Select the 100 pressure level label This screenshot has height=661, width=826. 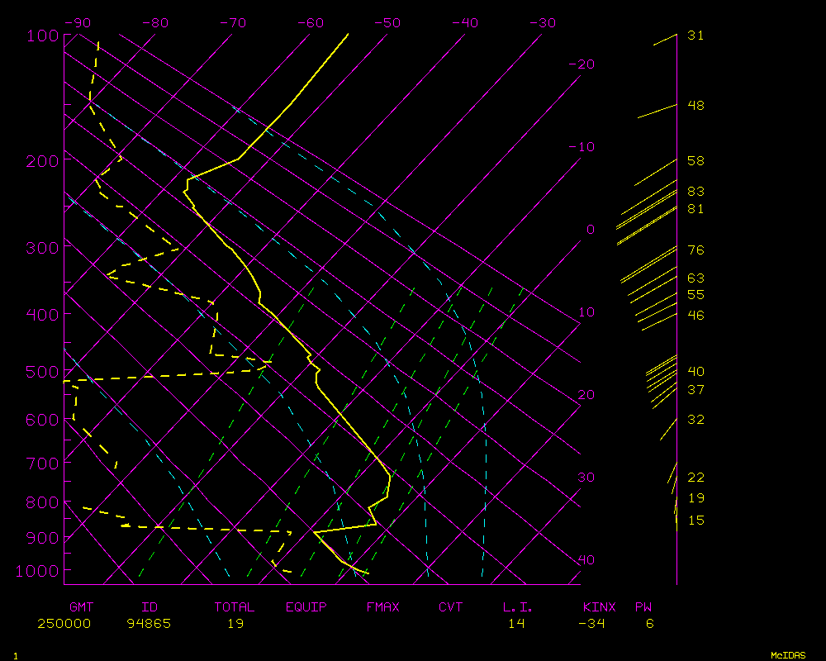(x=41, y=36)
